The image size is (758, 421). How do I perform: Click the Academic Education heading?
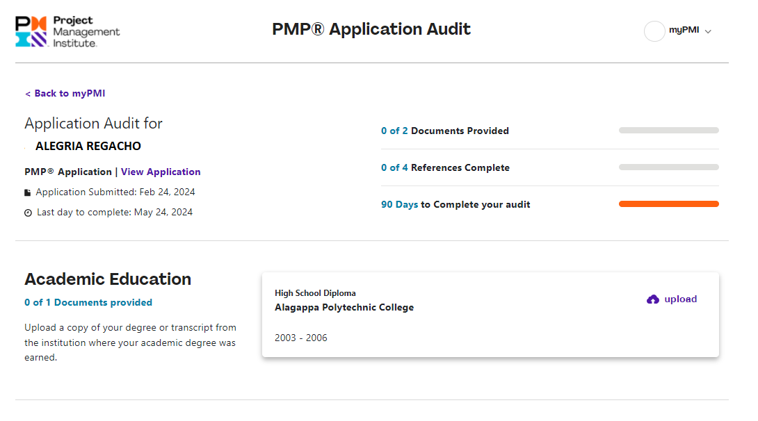[x=108, y=279]
